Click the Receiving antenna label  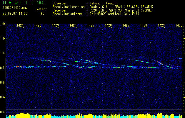[68, 14]
